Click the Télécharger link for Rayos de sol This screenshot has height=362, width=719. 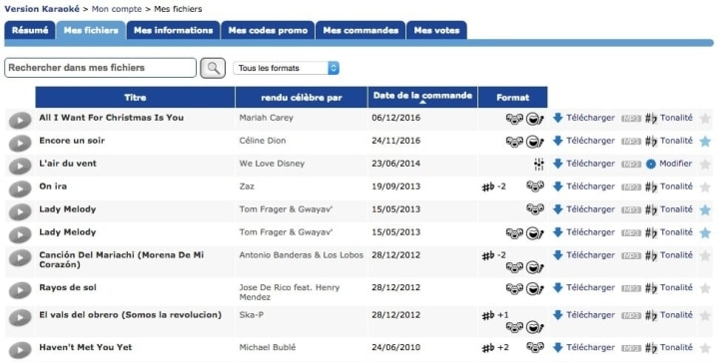[x=590, y=288]
